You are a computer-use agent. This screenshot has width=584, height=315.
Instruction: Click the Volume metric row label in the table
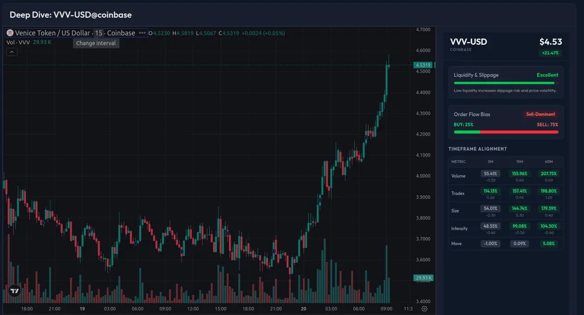click(458, 175)
